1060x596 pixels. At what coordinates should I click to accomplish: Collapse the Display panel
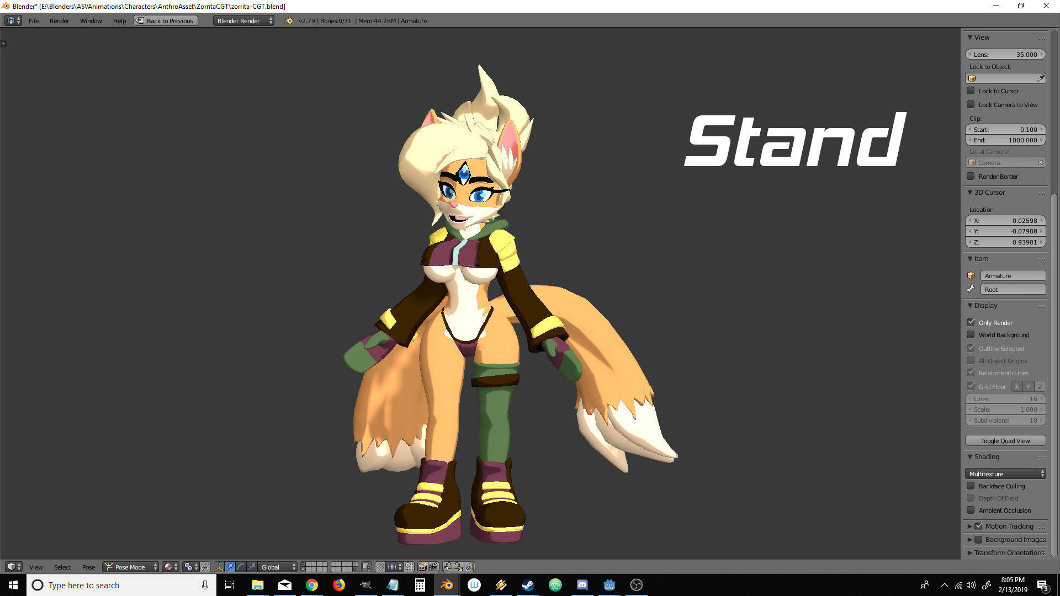tap(970, 305)
